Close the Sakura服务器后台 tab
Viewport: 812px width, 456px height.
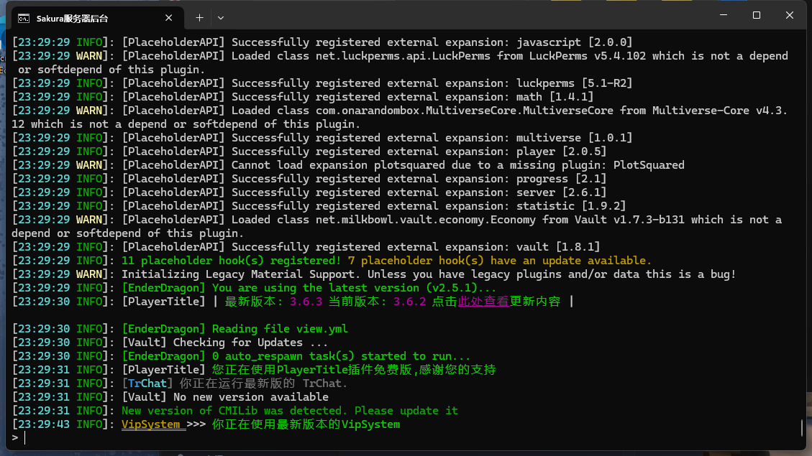(x=169, y=18)
